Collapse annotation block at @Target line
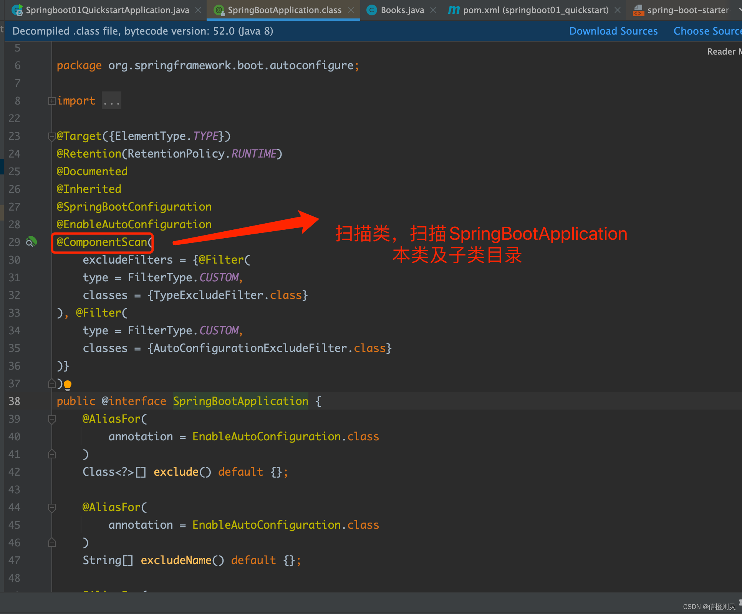 [x=52, y=136]
